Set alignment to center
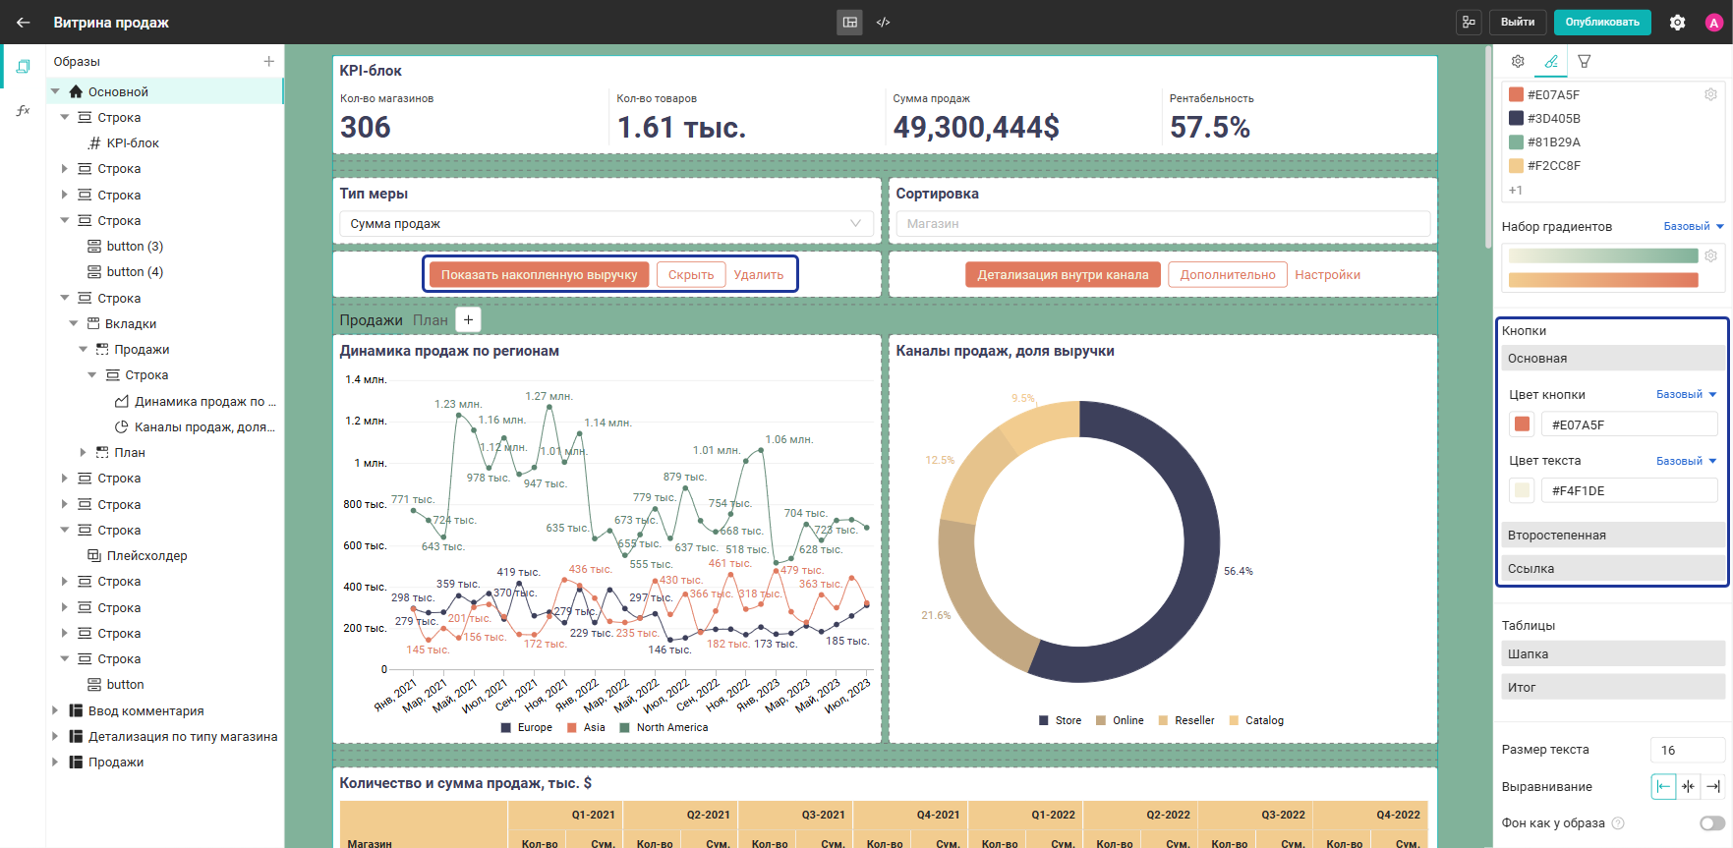Viewport: 1733px width, 848px height. tap(1689, 786)
